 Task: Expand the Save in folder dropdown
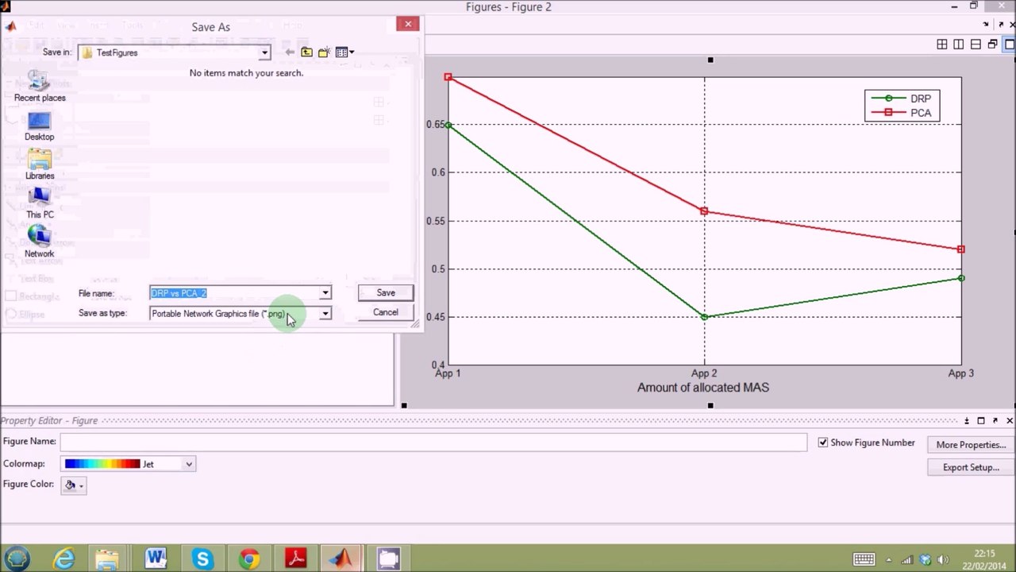[x=264, y=52]
